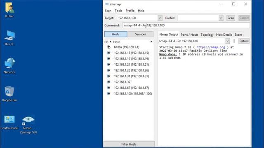Switch to the Topology tab
Viewport: 264px width, 148px height.
coord(207,35)
